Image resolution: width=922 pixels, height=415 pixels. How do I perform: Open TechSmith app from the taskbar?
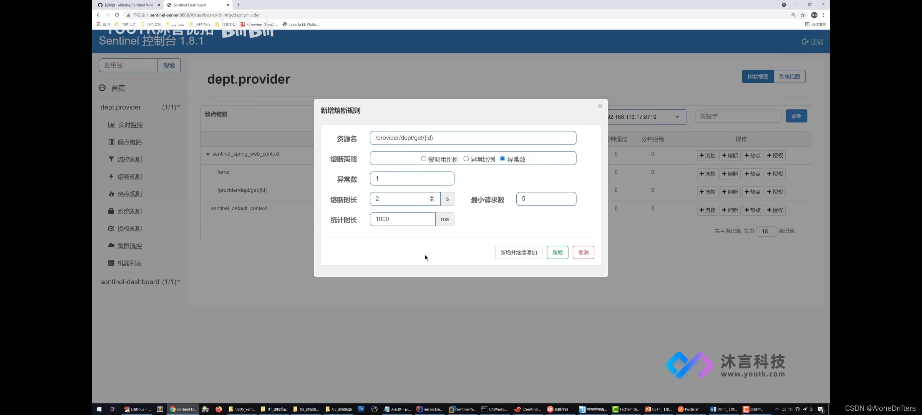coord(626,409)
